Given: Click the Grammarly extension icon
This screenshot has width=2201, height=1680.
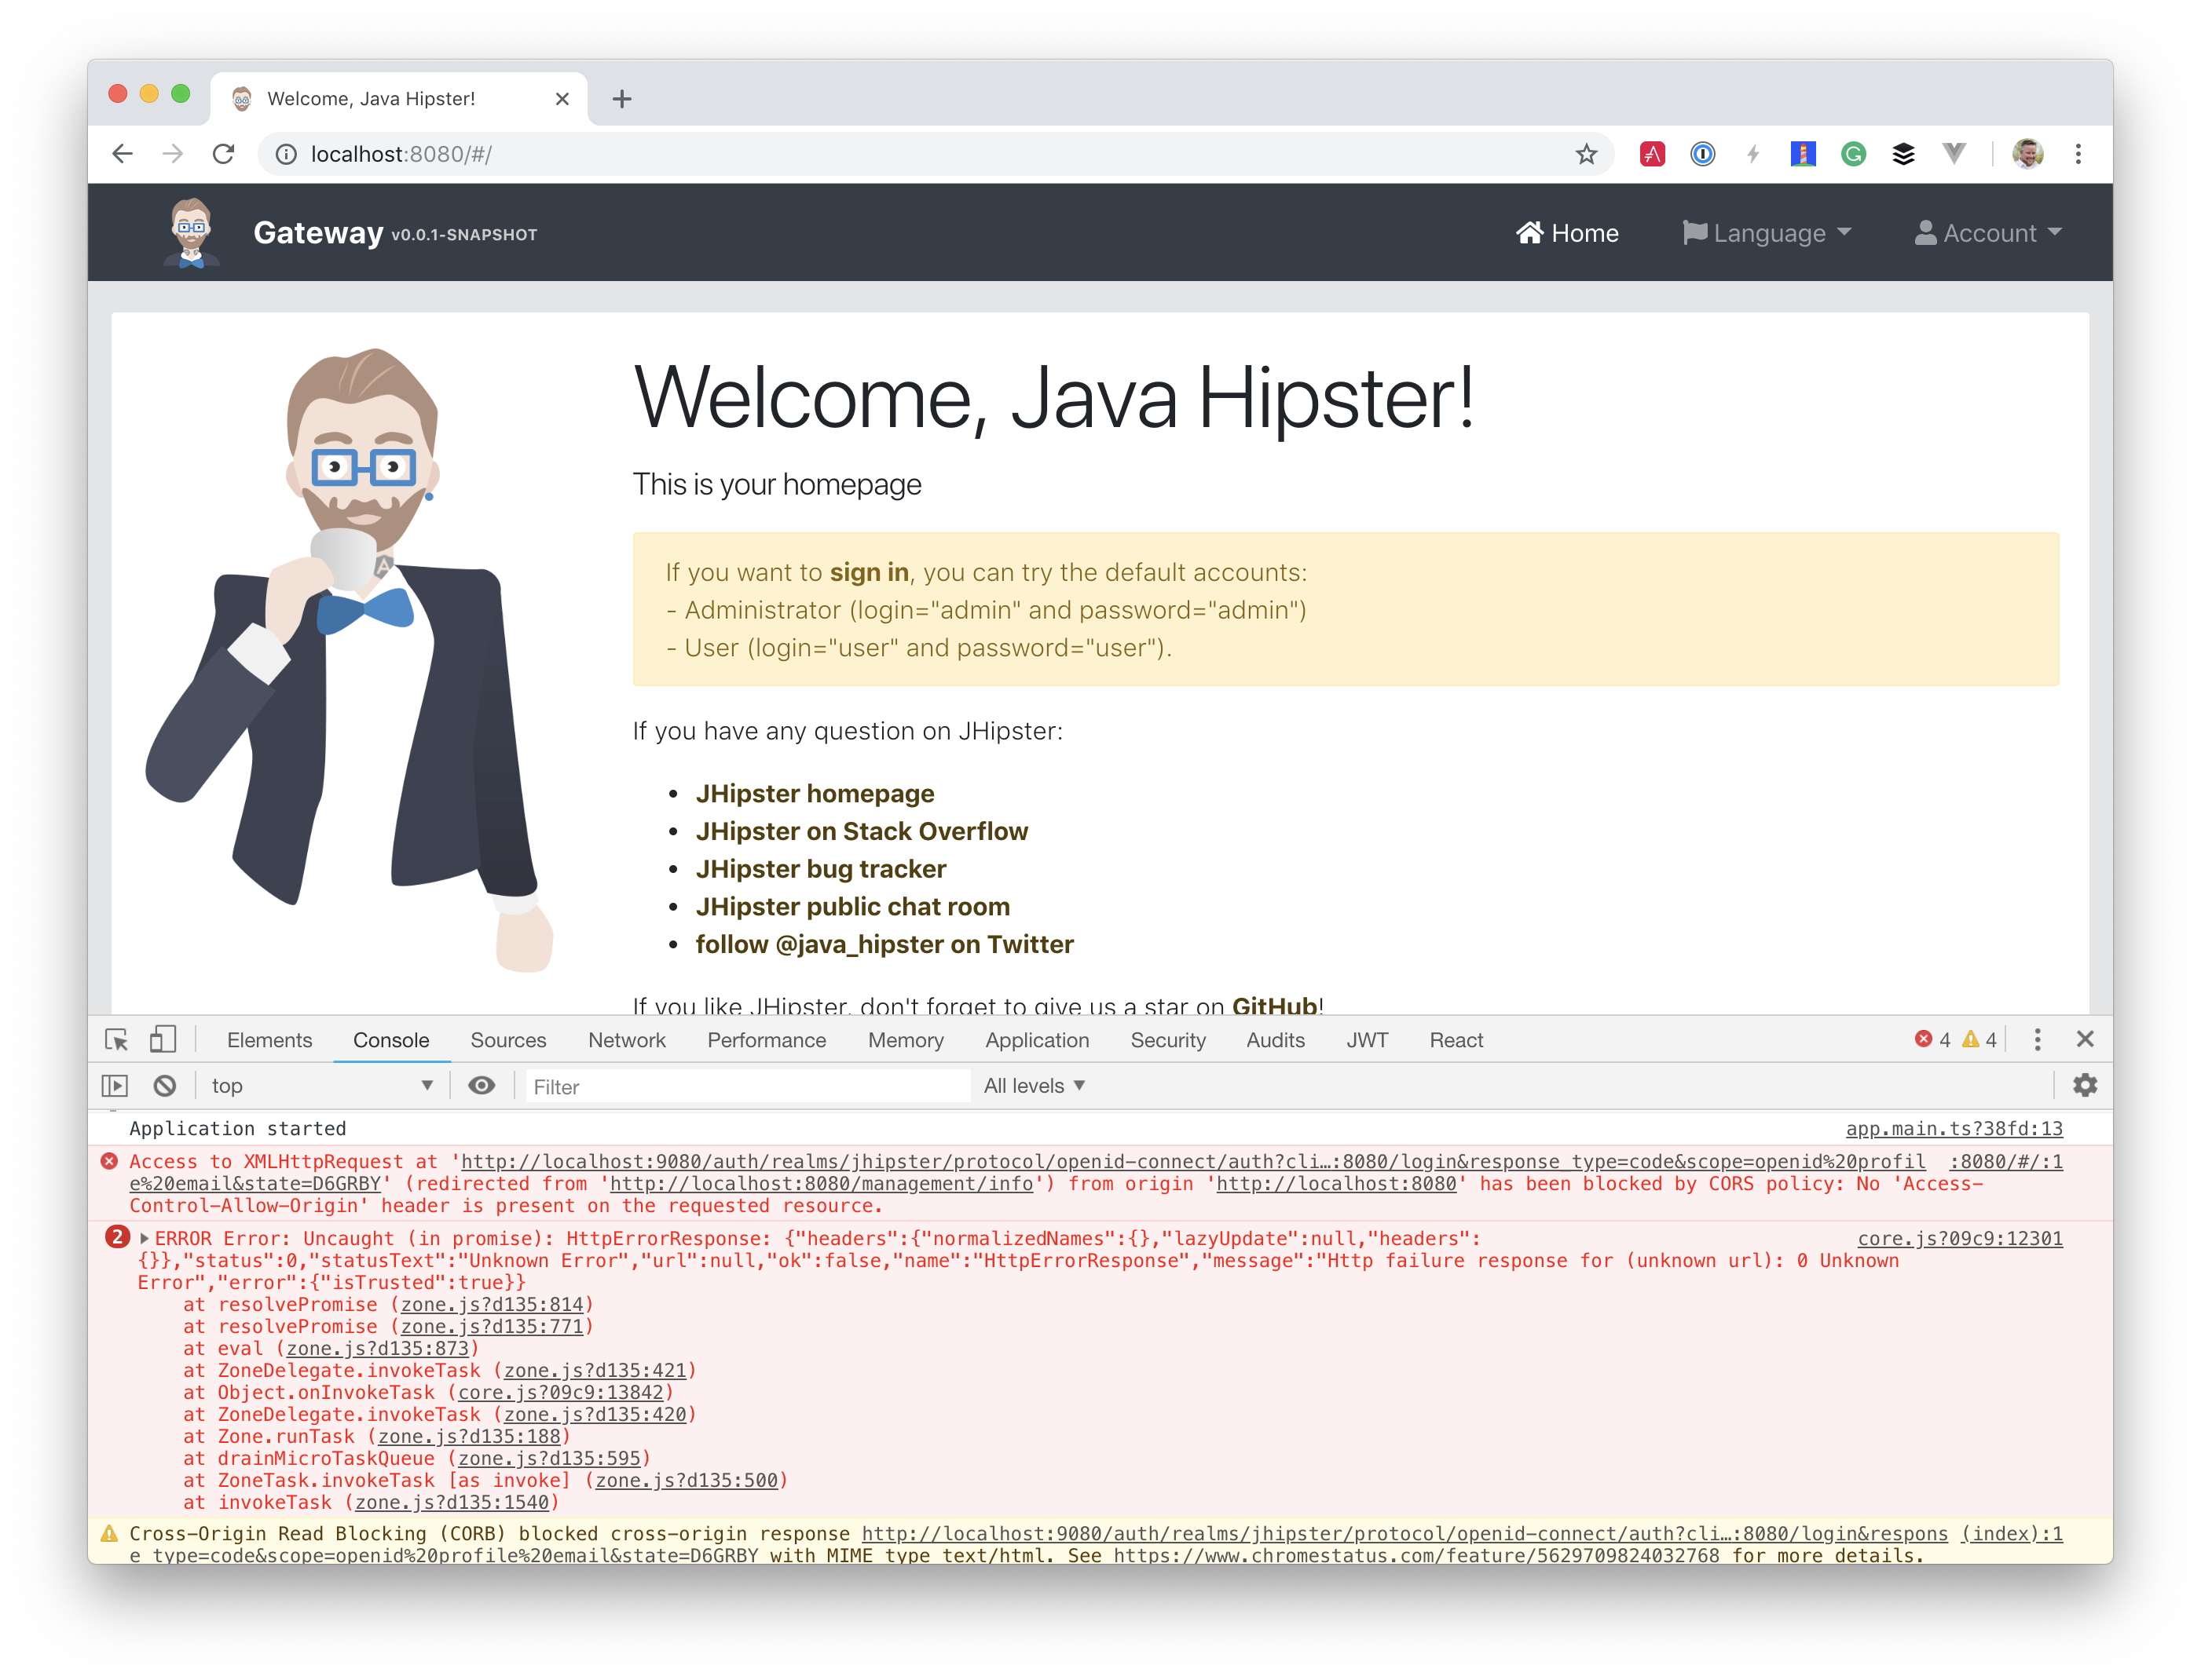Looking at the screenshot, I should coord(1853,153).
